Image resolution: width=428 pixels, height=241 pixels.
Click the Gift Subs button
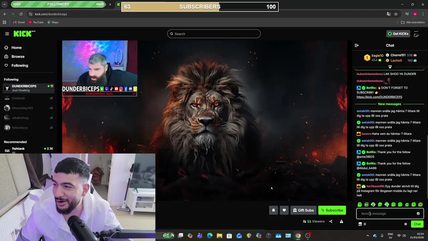pyautogui.click(x=303, y=210)
